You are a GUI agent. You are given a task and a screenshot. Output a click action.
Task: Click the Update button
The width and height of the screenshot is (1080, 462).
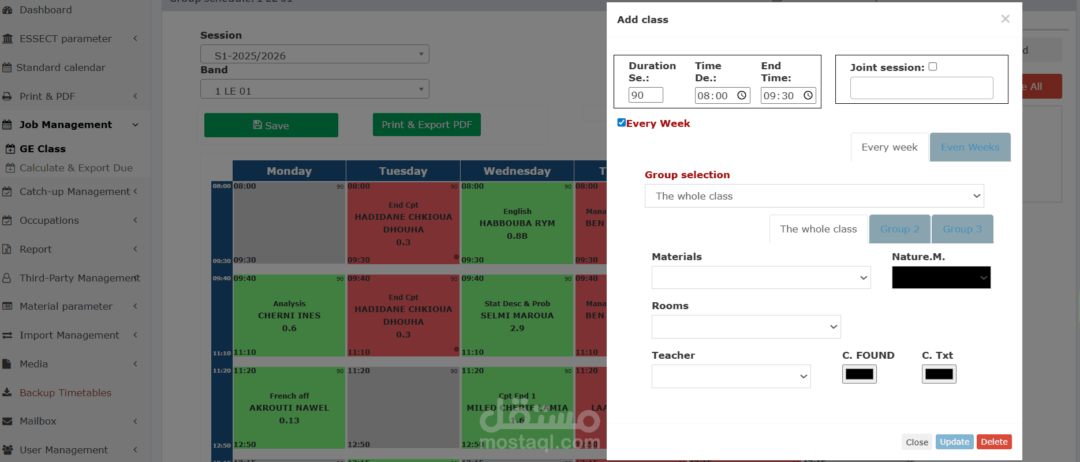954,442
